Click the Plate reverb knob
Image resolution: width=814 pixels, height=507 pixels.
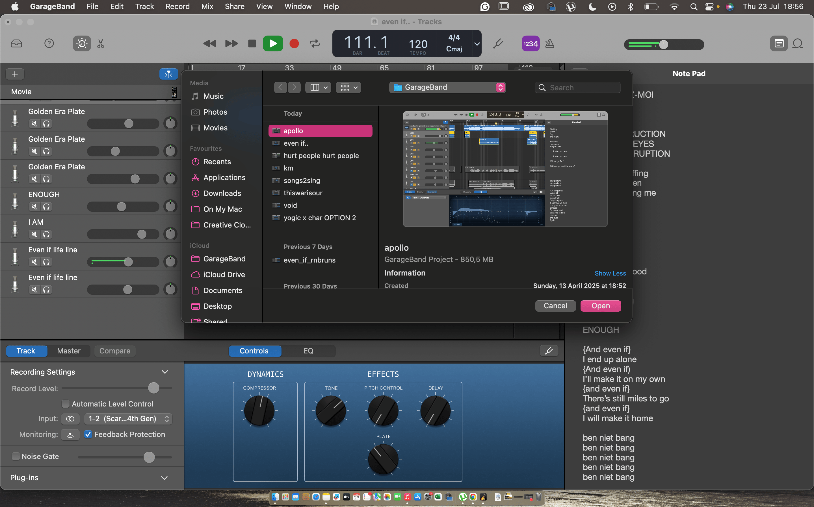point(383,459)
